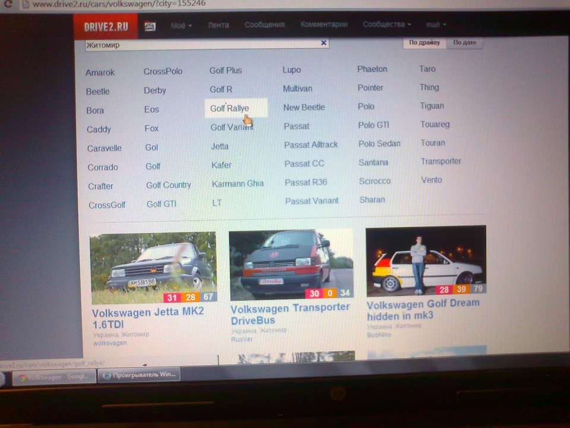Sort cars with the По драйву button
570x428 pixels.
point(424,43)
